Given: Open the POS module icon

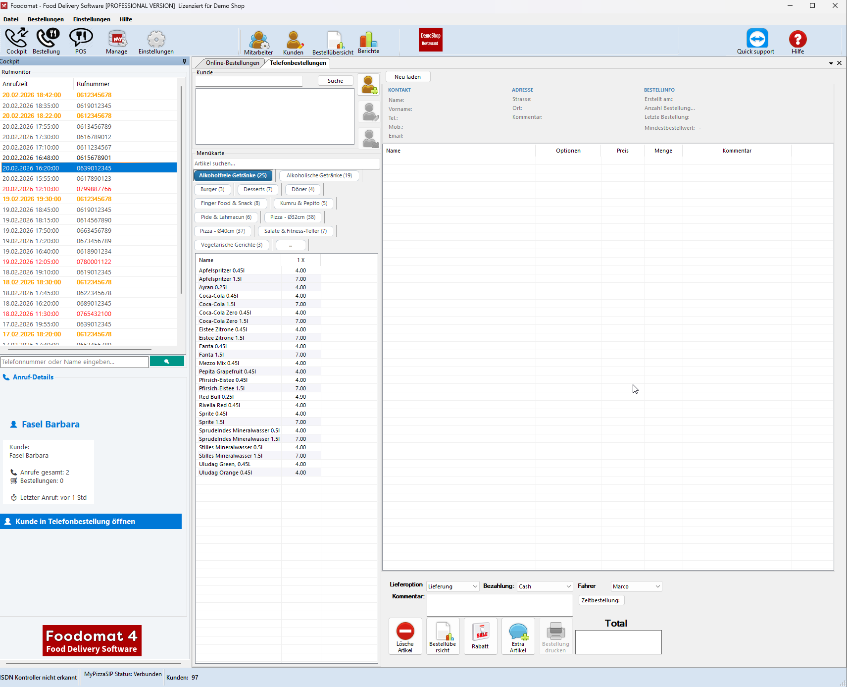Looking at the screenshot, I should pos(81,39).
